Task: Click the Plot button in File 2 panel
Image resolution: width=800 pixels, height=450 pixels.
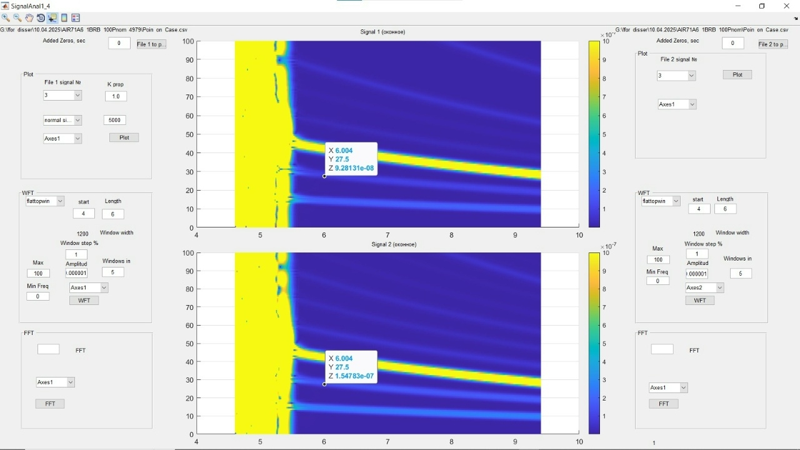Action: pyautogui.click(x=737, y=74)
